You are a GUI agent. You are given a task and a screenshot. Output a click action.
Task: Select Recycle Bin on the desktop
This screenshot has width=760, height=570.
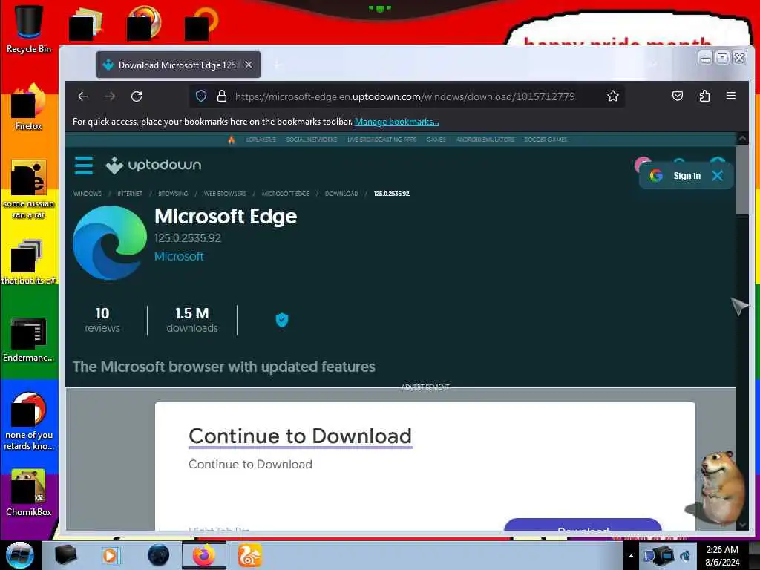click(x=29, y=29)
